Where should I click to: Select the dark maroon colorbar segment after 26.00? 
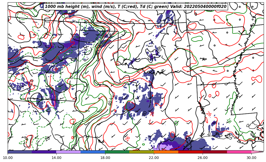tap(215, 152)
